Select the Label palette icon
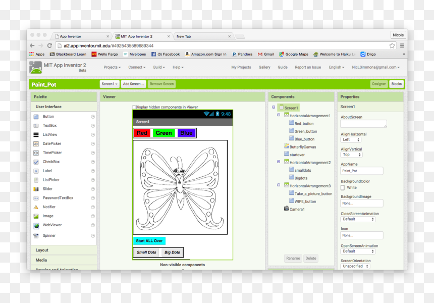The image size is (434, 303). (x=36, y=171)
